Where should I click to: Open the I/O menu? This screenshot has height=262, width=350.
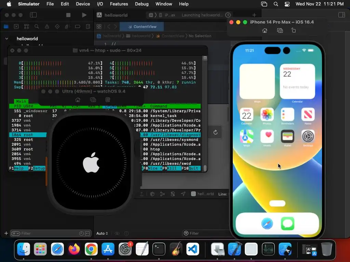pos(100,4)
